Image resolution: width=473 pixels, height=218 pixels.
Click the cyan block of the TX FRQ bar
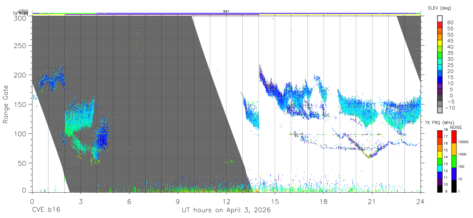(439, 168)
